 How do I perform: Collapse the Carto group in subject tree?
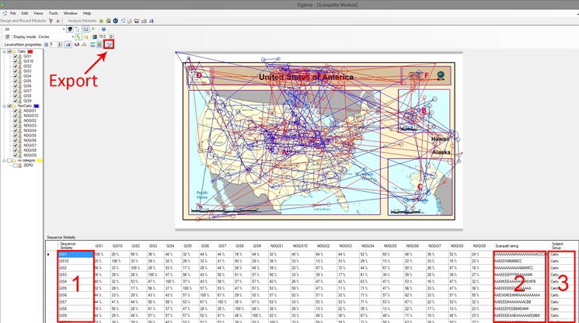[4, 51]
